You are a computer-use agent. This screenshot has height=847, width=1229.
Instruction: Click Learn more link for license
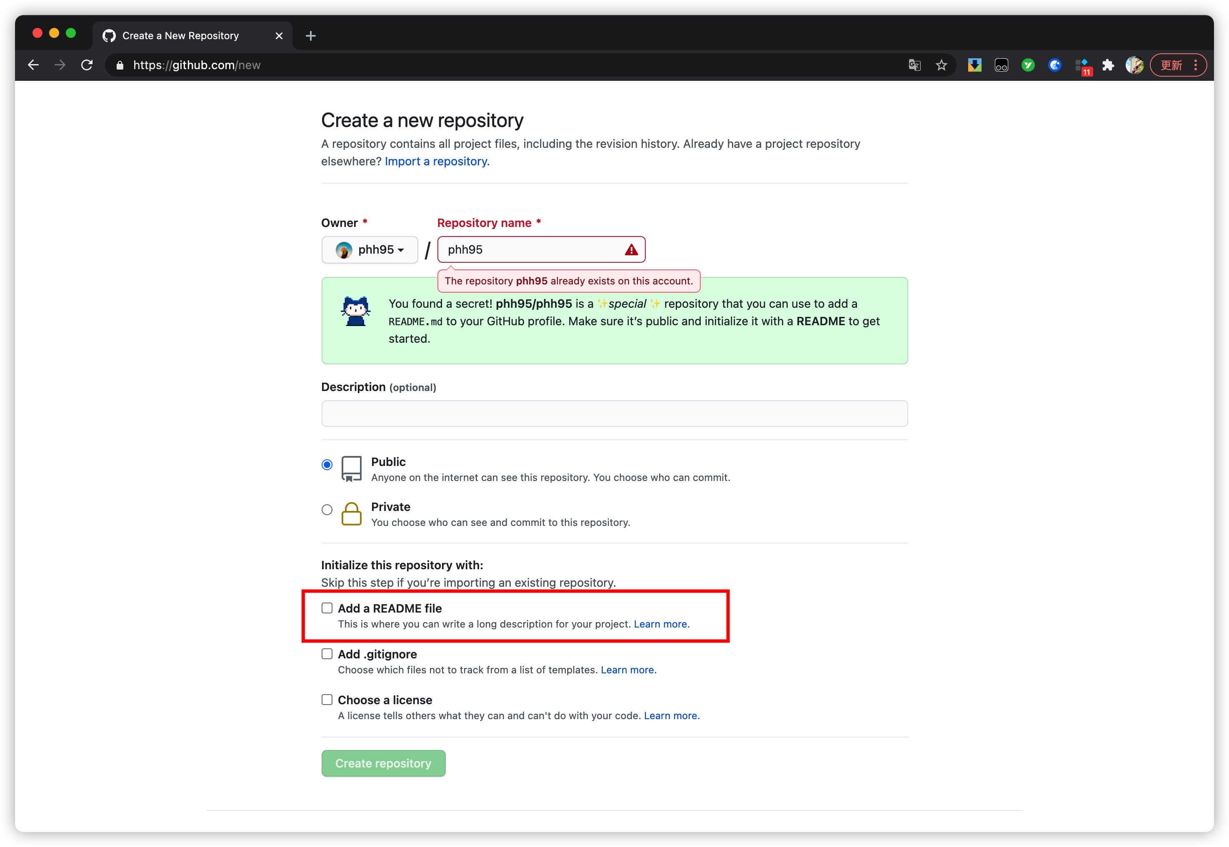click(x=672, y=715)
